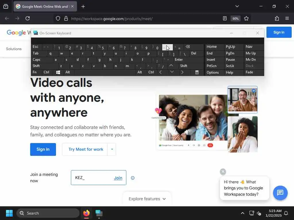Expand dropdown arrow beside Try Meet for work
This screenshot has height=220, width=294.
coord(112,149)
